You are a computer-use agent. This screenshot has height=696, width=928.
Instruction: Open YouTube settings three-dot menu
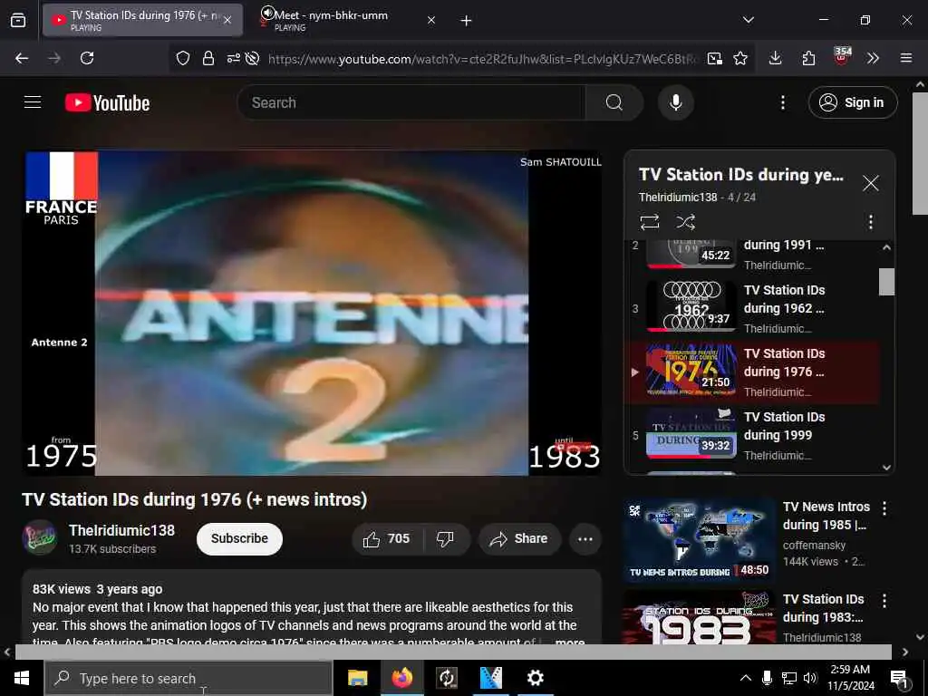[782, 102]
